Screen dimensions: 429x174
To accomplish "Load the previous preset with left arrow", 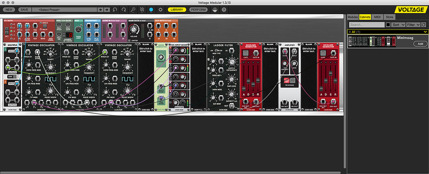I will (x=100, y=9).
